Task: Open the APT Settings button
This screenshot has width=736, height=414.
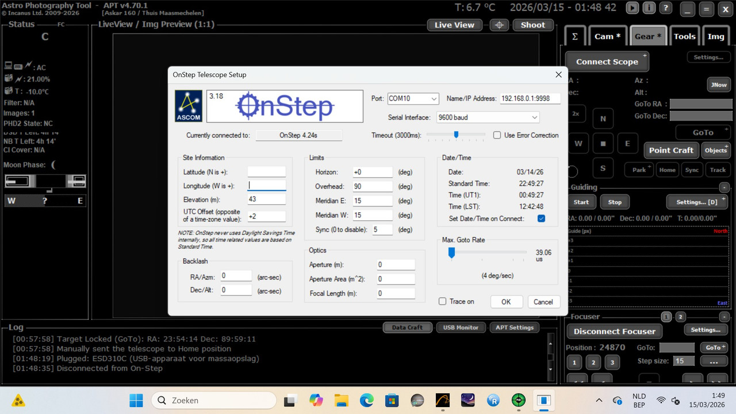Action: click(x=515, y=328)
